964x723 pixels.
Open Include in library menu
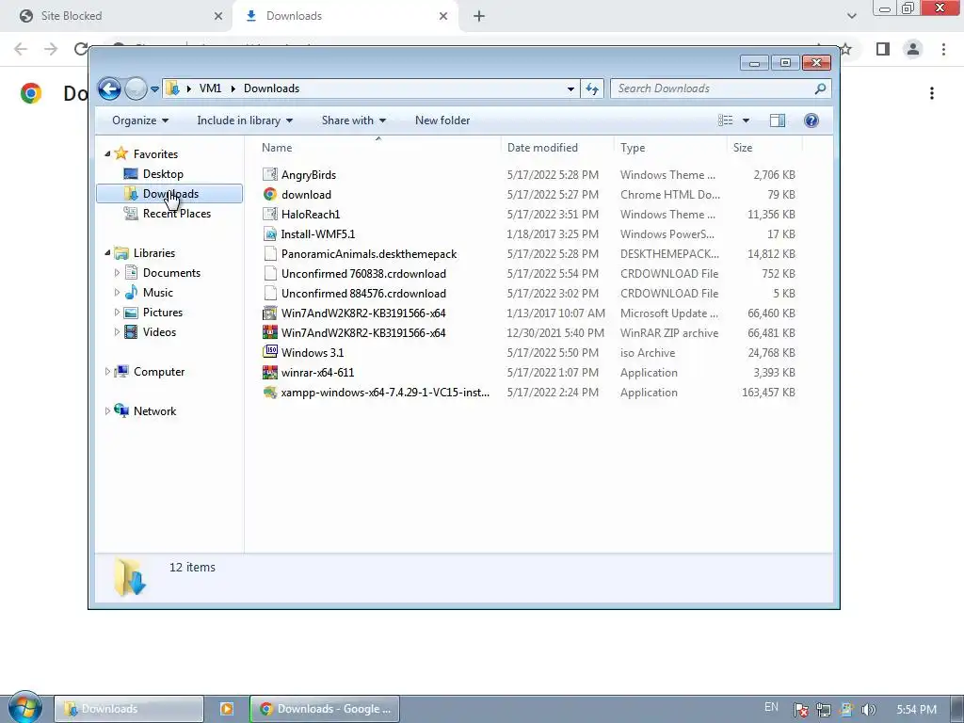pos(245,120)
